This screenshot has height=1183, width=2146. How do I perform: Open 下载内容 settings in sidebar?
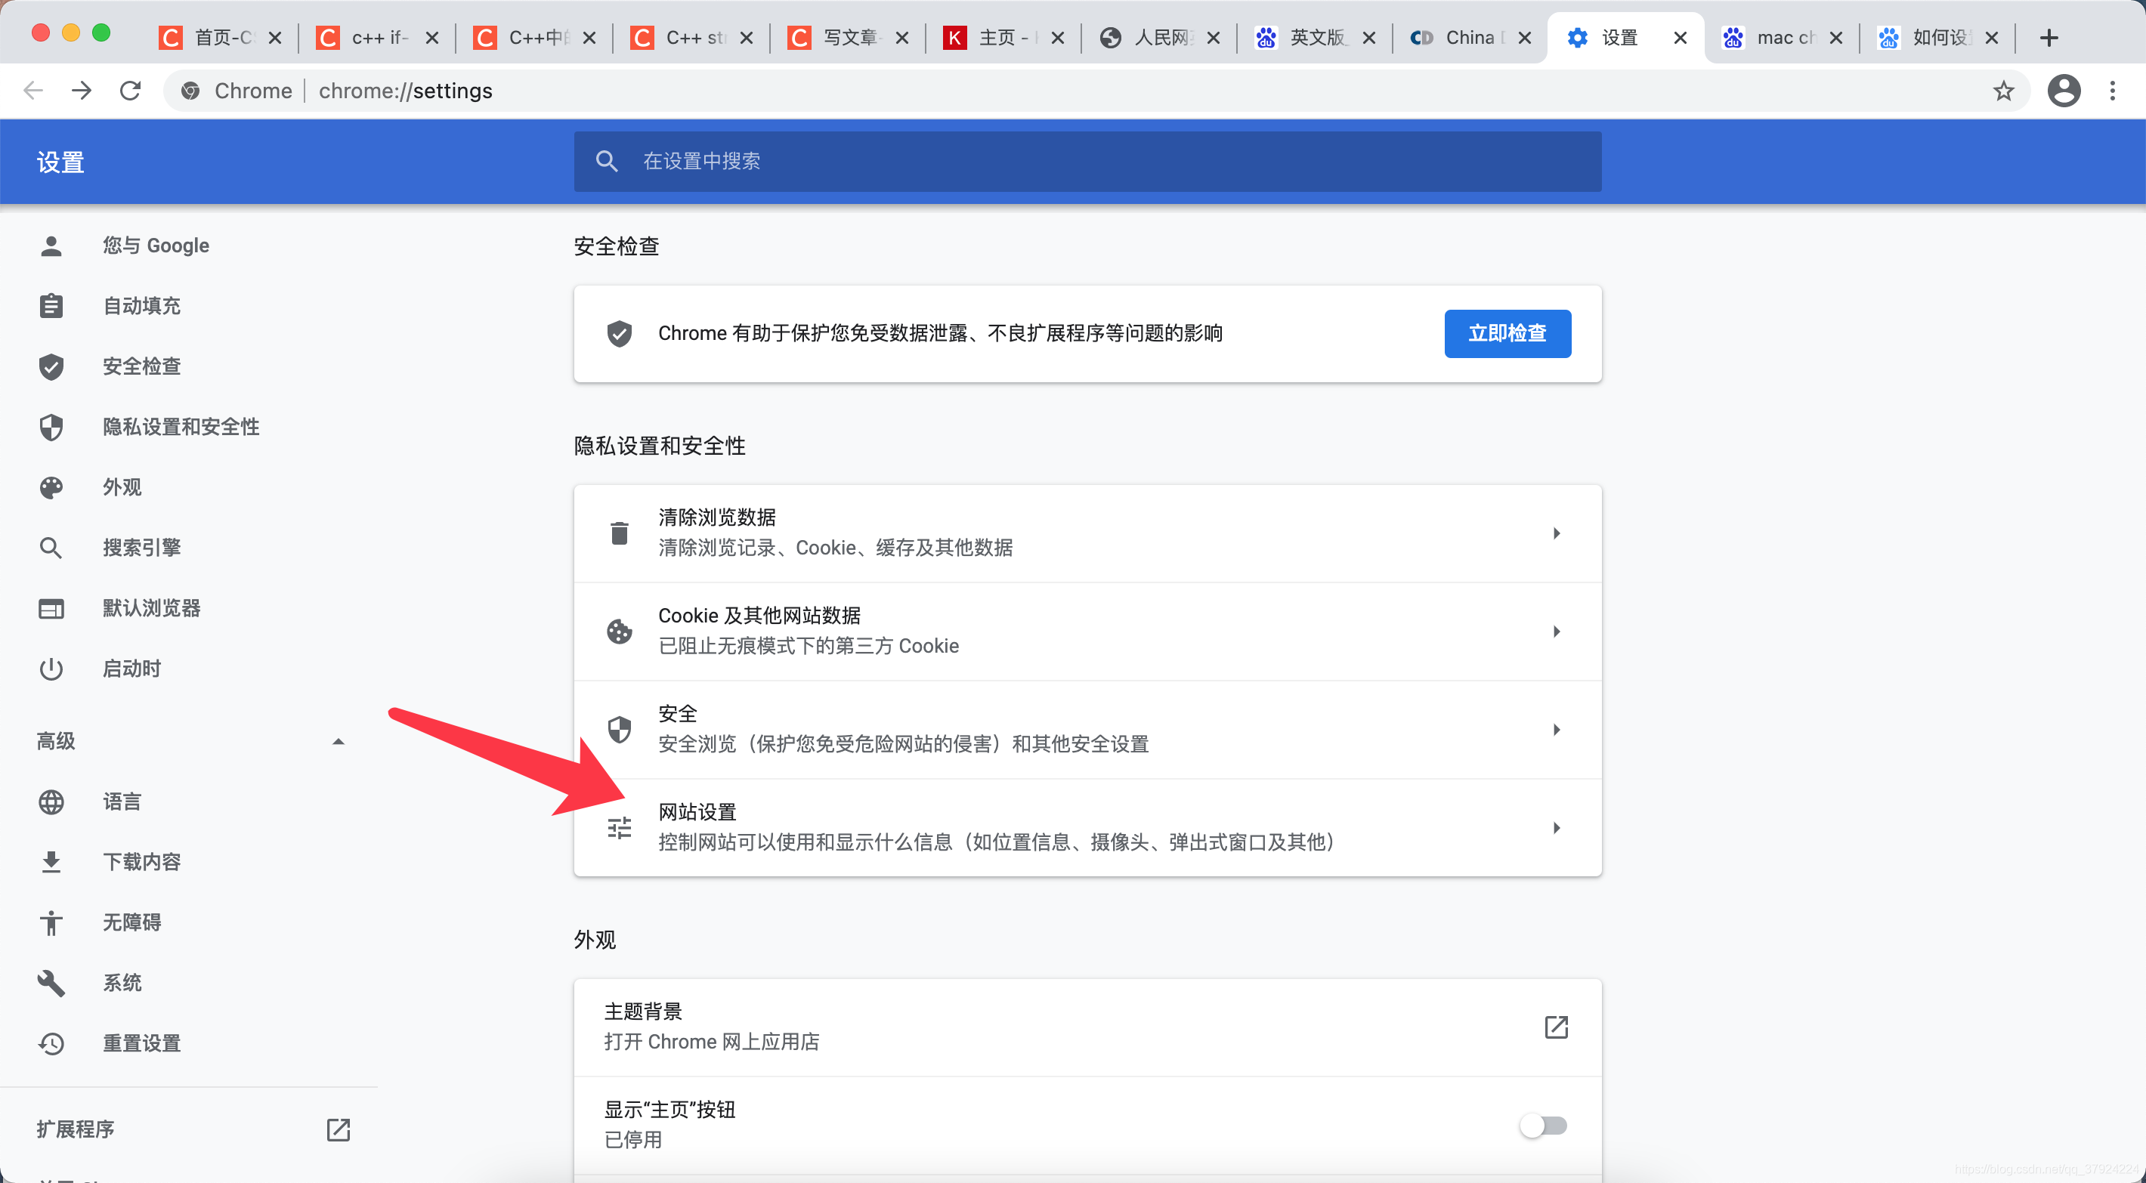click(141, 861)
